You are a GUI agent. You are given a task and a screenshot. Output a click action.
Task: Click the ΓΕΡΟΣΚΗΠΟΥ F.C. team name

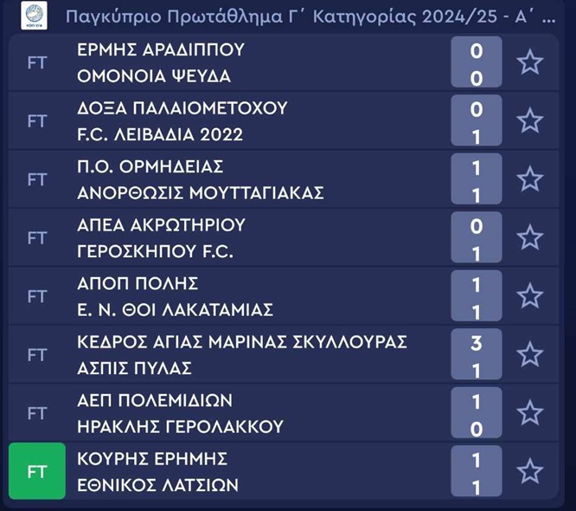coord(155,252)
